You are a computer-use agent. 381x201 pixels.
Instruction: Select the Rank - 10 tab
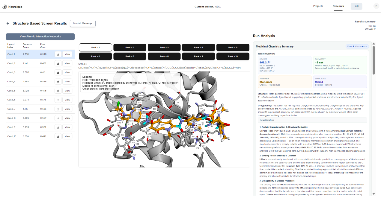pos(233,56)
